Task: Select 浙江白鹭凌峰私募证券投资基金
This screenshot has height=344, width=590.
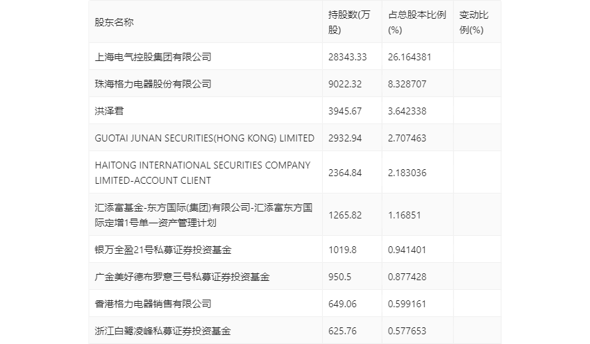Action: coord(162,331)
